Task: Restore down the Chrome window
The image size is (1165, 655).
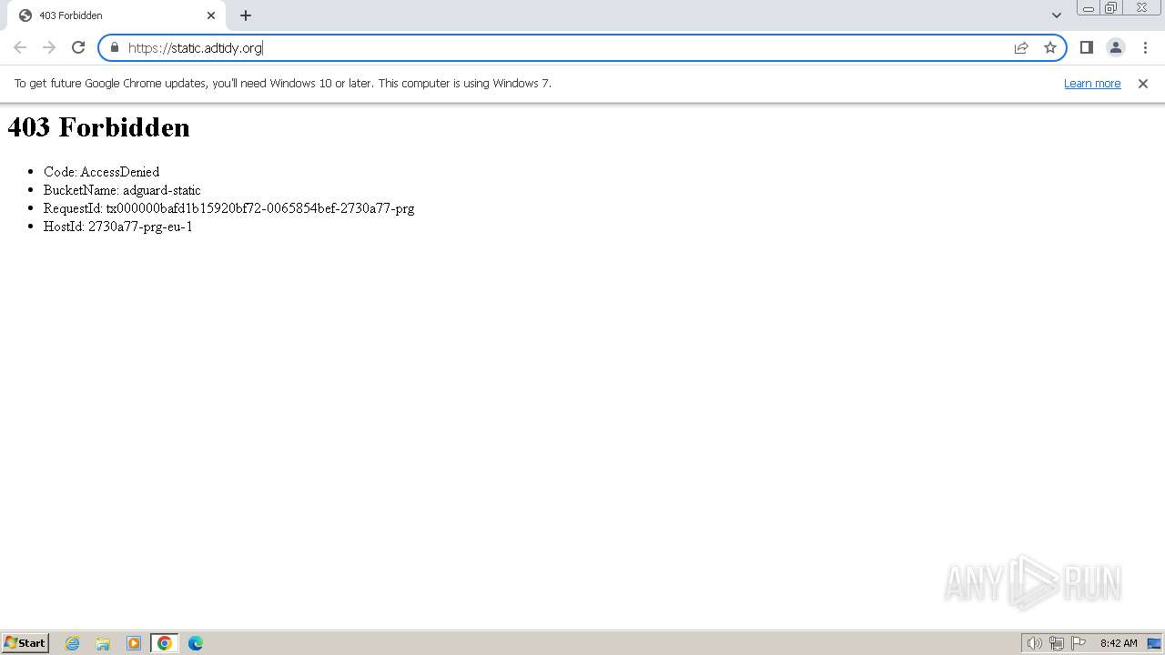Action: tap(1111, 8)
